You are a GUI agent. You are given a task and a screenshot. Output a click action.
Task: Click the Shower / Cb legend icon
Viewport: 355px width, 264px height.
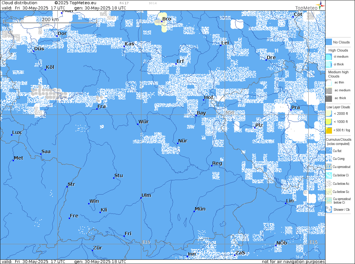[329, 210]
